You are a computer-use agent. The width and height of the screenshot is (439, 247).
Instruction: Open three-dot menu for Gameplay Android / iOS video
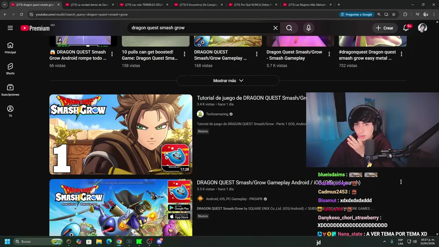401,182
